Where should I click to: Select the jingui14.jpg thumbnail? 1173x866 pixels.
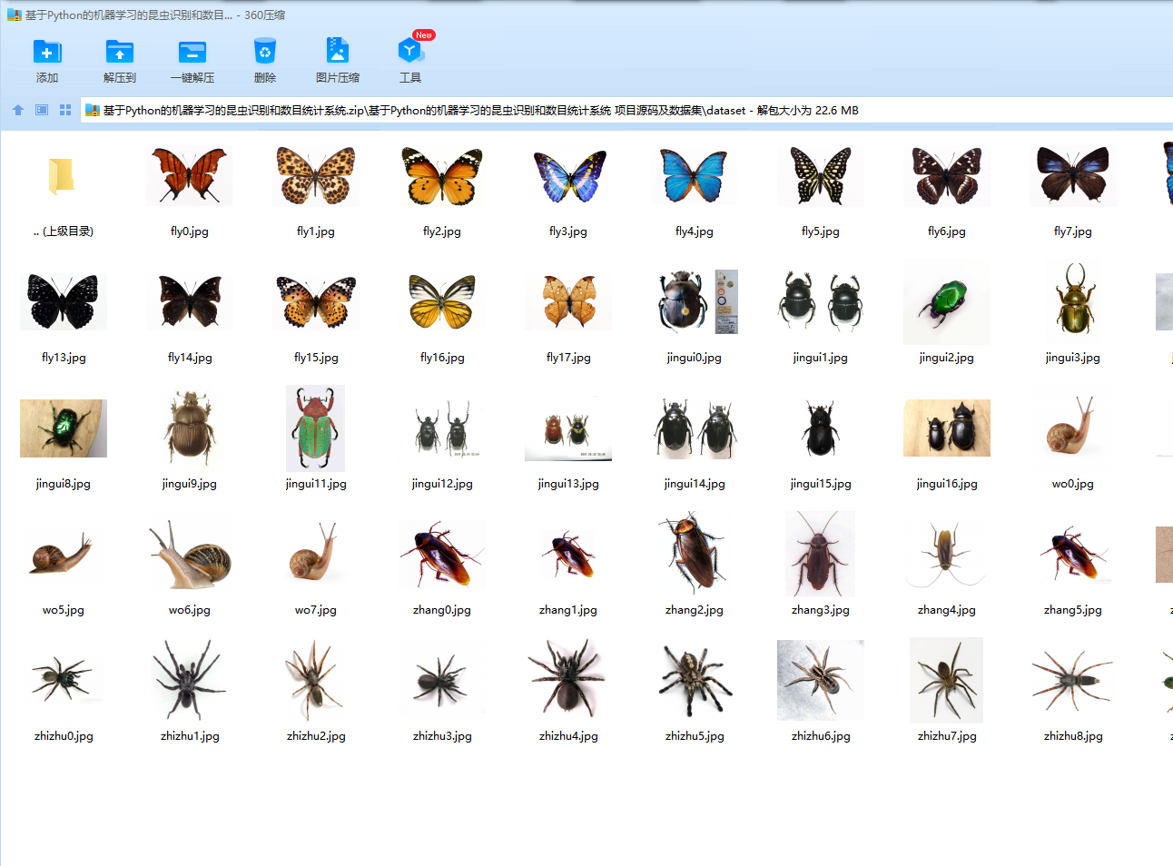coord(695,428)
